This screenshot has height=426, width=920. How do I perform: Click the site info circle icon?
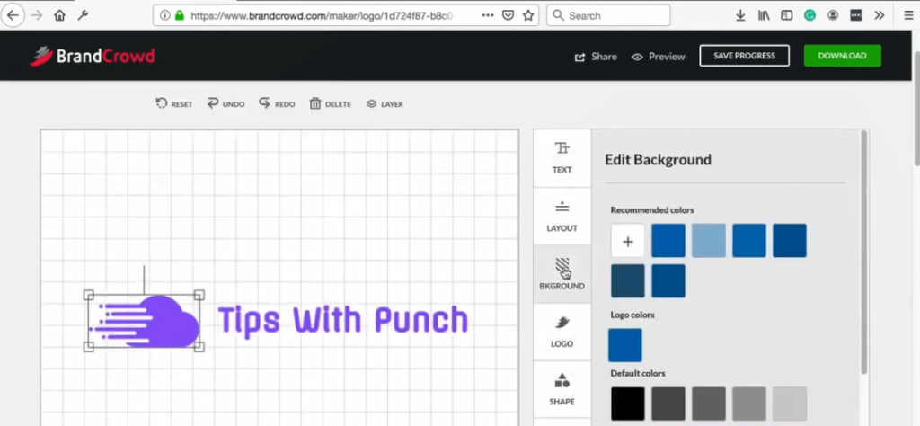165,15
